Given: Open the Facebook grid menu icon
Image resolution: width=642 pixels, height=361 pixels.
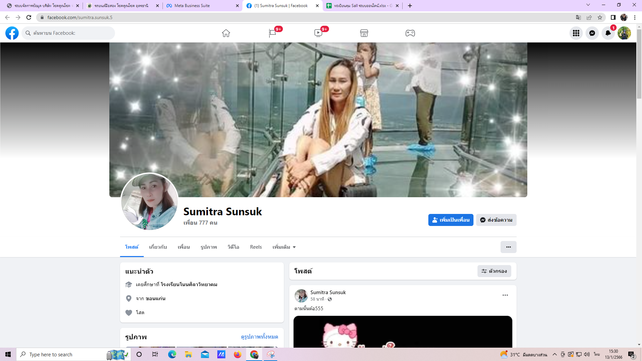Looking at the screenshot, I should (x=576, y=33).
